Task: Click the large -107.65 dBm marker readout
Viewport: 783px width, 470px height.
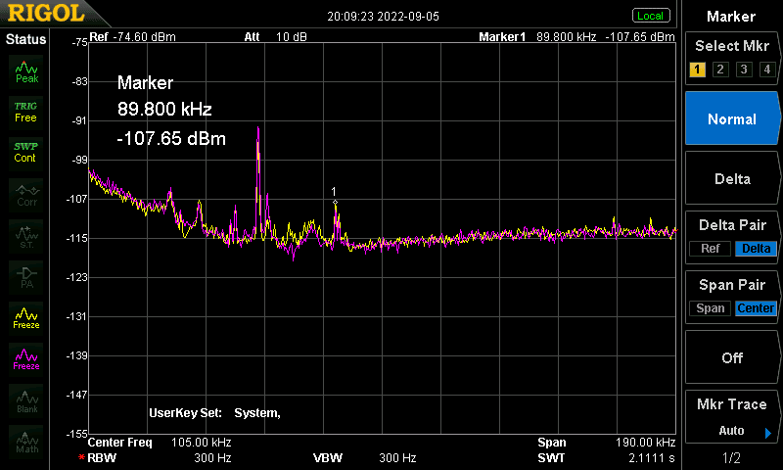Action: pos(171,138)
